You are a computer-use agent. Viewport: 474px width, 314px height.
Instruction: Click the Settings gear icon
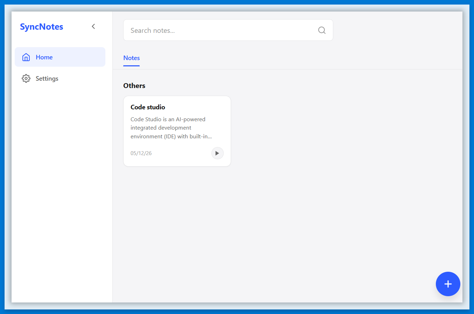click(x=26, y=79)
